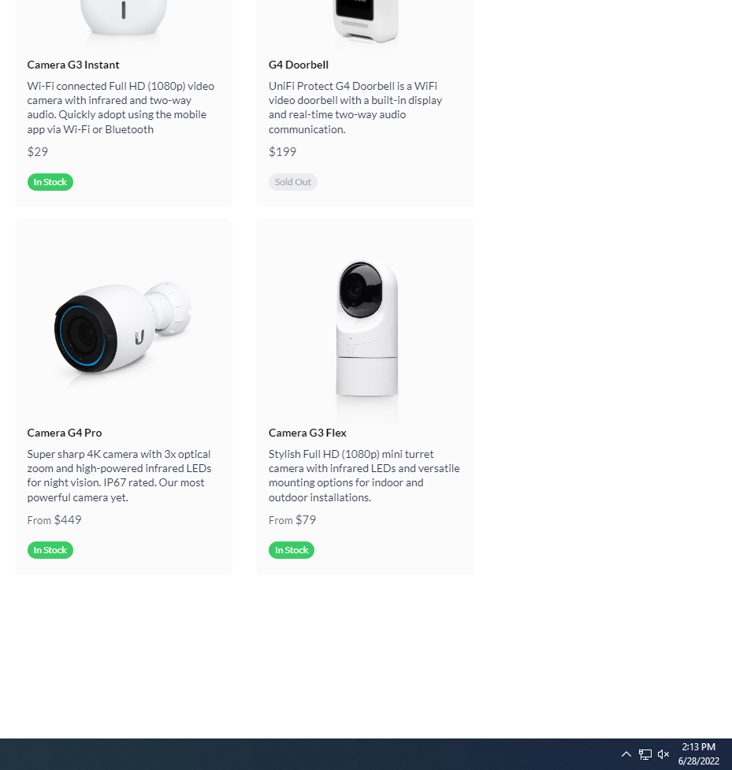This screenshot has width=732, height=770.
Task: Click the G4 Doorbell product image
Action: coord(366,21)
